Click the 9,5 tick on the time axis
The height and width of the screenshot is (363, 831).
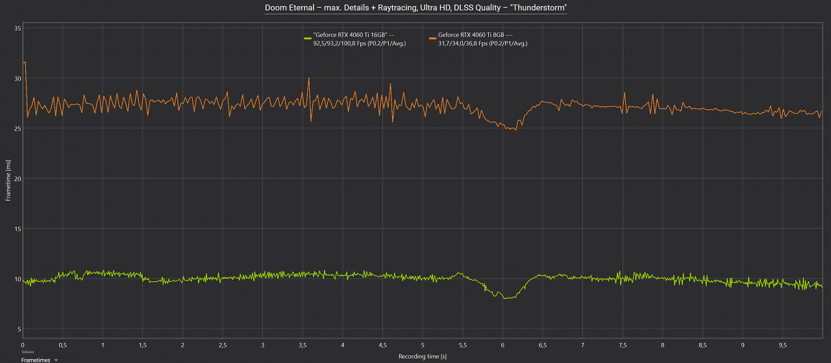[782, 345]
